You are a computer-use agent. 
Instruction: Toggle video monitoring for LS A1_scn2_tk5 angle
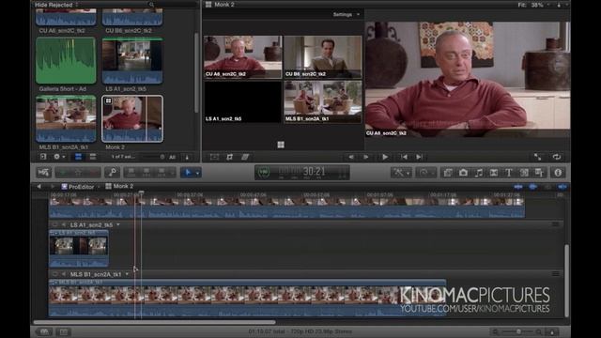point(54,224)
